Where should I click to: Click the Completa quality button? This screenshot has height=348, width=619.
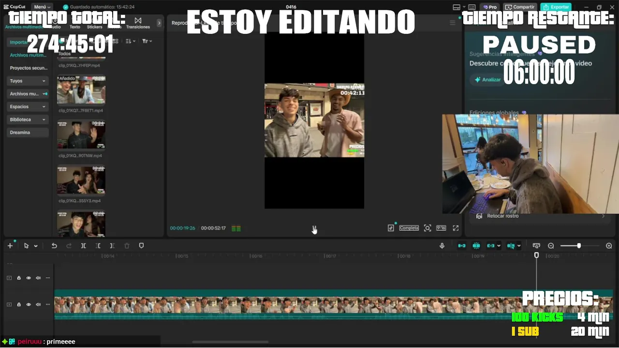coord(409,228)
